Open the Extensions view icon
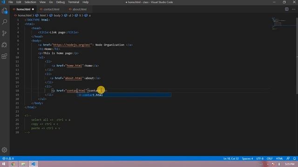 coord(4,56)
